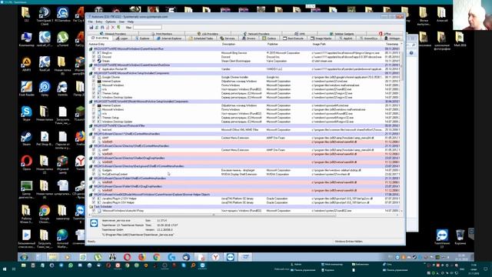Toggle the Application Restart #1 entry checkbox
The width and height of the screenshot is (492, 277).
coord(94,68)
